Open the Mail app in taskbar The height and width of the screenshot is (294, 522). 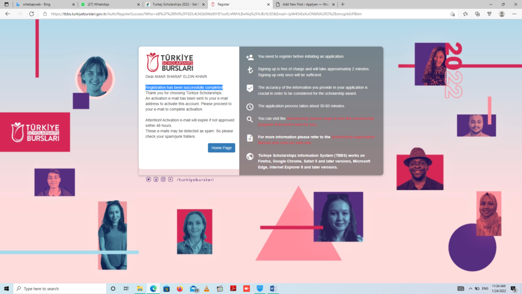tap(194, 289)
